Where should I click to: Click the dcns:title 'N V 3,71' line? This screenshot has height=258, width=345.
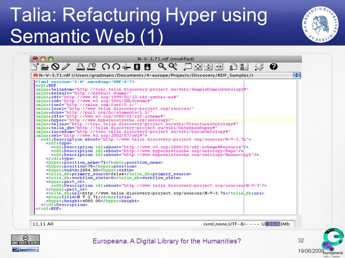89,197
